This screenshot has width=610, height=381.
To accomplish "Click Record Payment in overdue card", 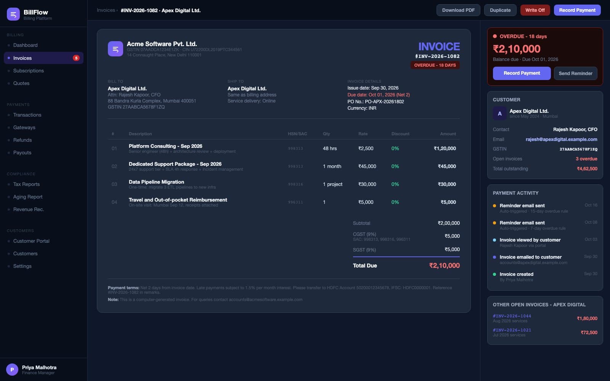I will pyautogui.click(x=522, y=73).
